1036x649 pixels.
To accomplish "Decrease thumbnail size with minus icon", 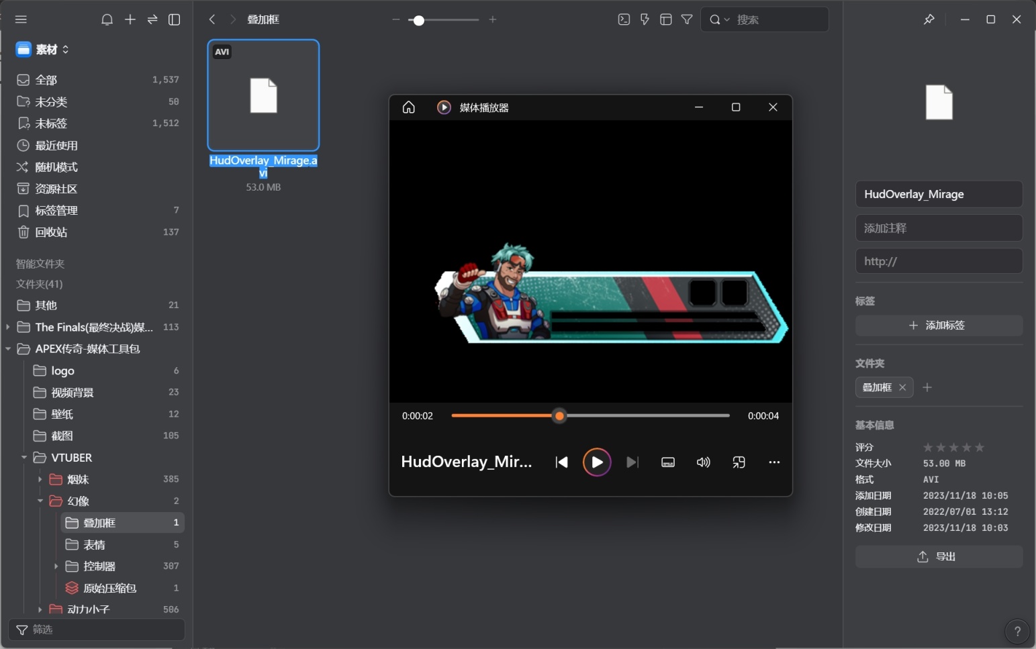I will click(395, 19).
